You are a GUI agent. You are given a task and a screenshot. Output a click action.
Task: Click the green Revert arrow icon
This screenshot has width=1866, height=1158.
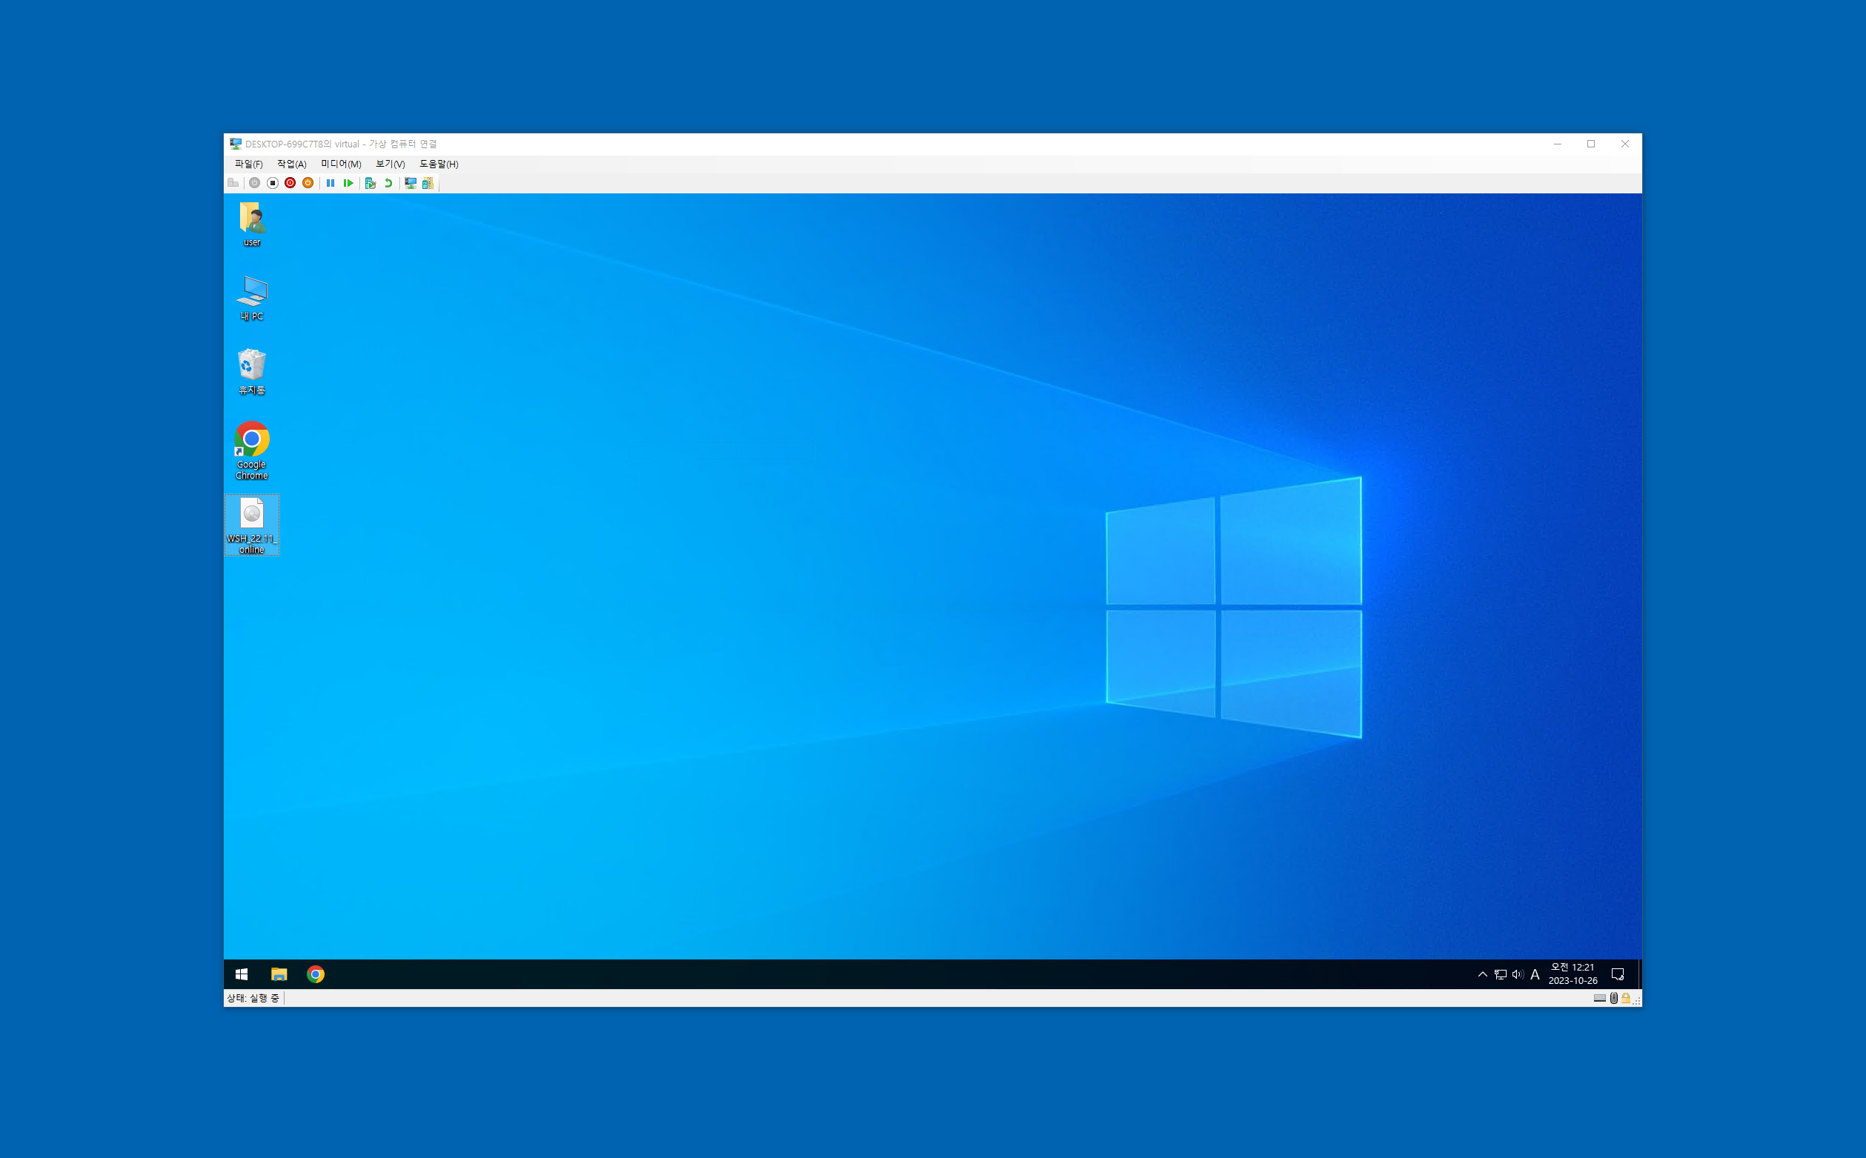coord(388,183)
